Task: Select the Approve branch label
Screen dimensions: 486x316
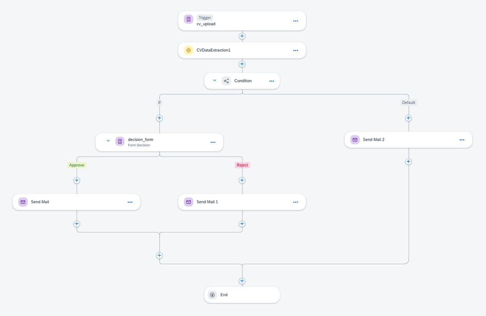Action: 77,165
